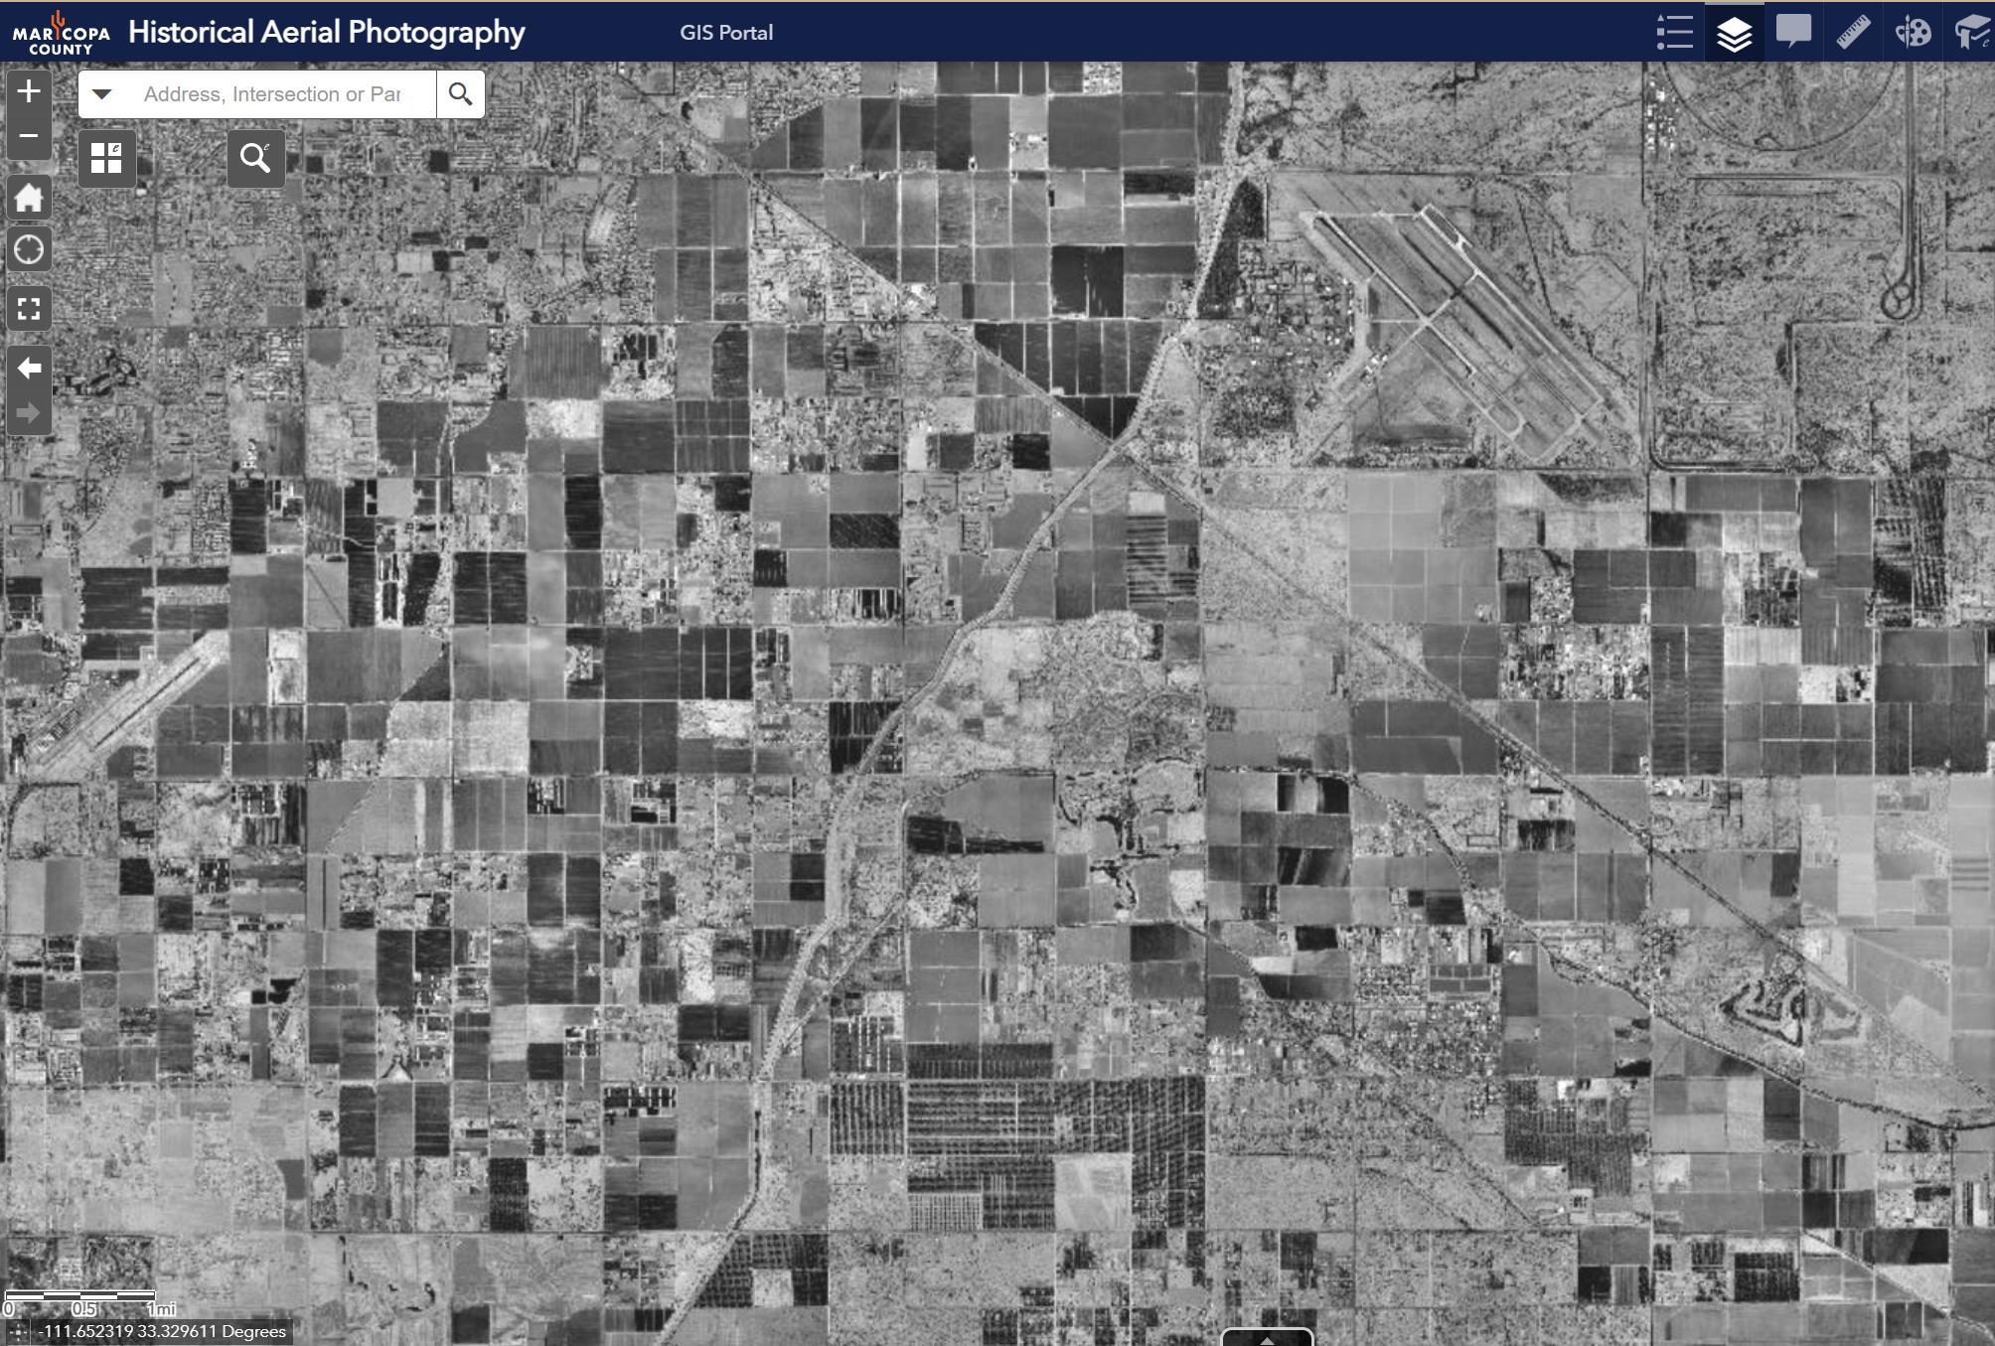1995x1346 pixels.
Task: Open the bookmark book widget
Action: (x=1972, y=32)
